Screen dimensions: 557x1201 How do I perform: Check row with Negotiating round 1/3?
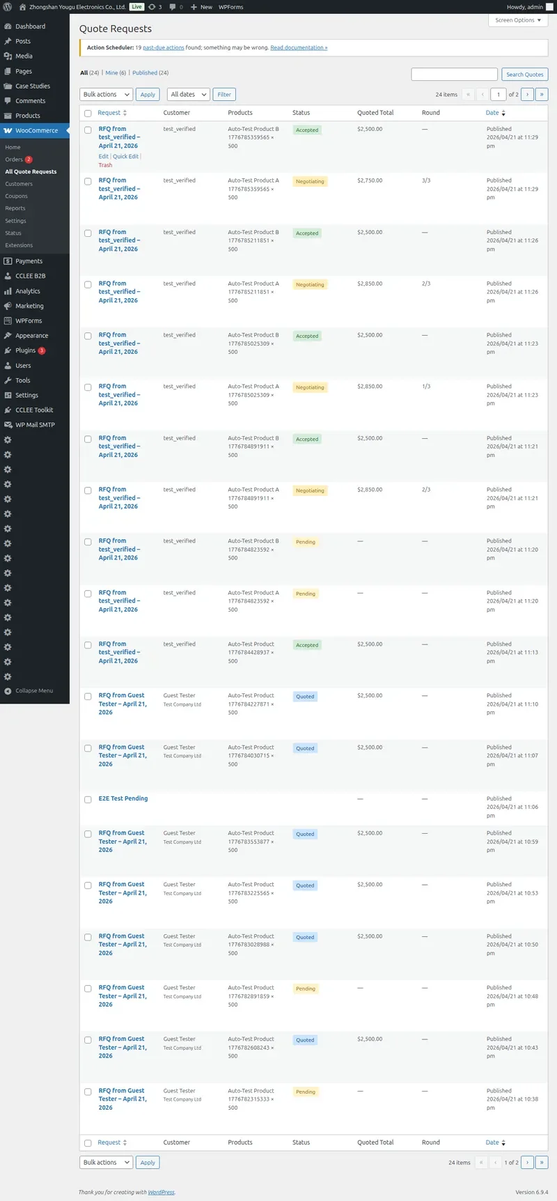click(88, 387)
